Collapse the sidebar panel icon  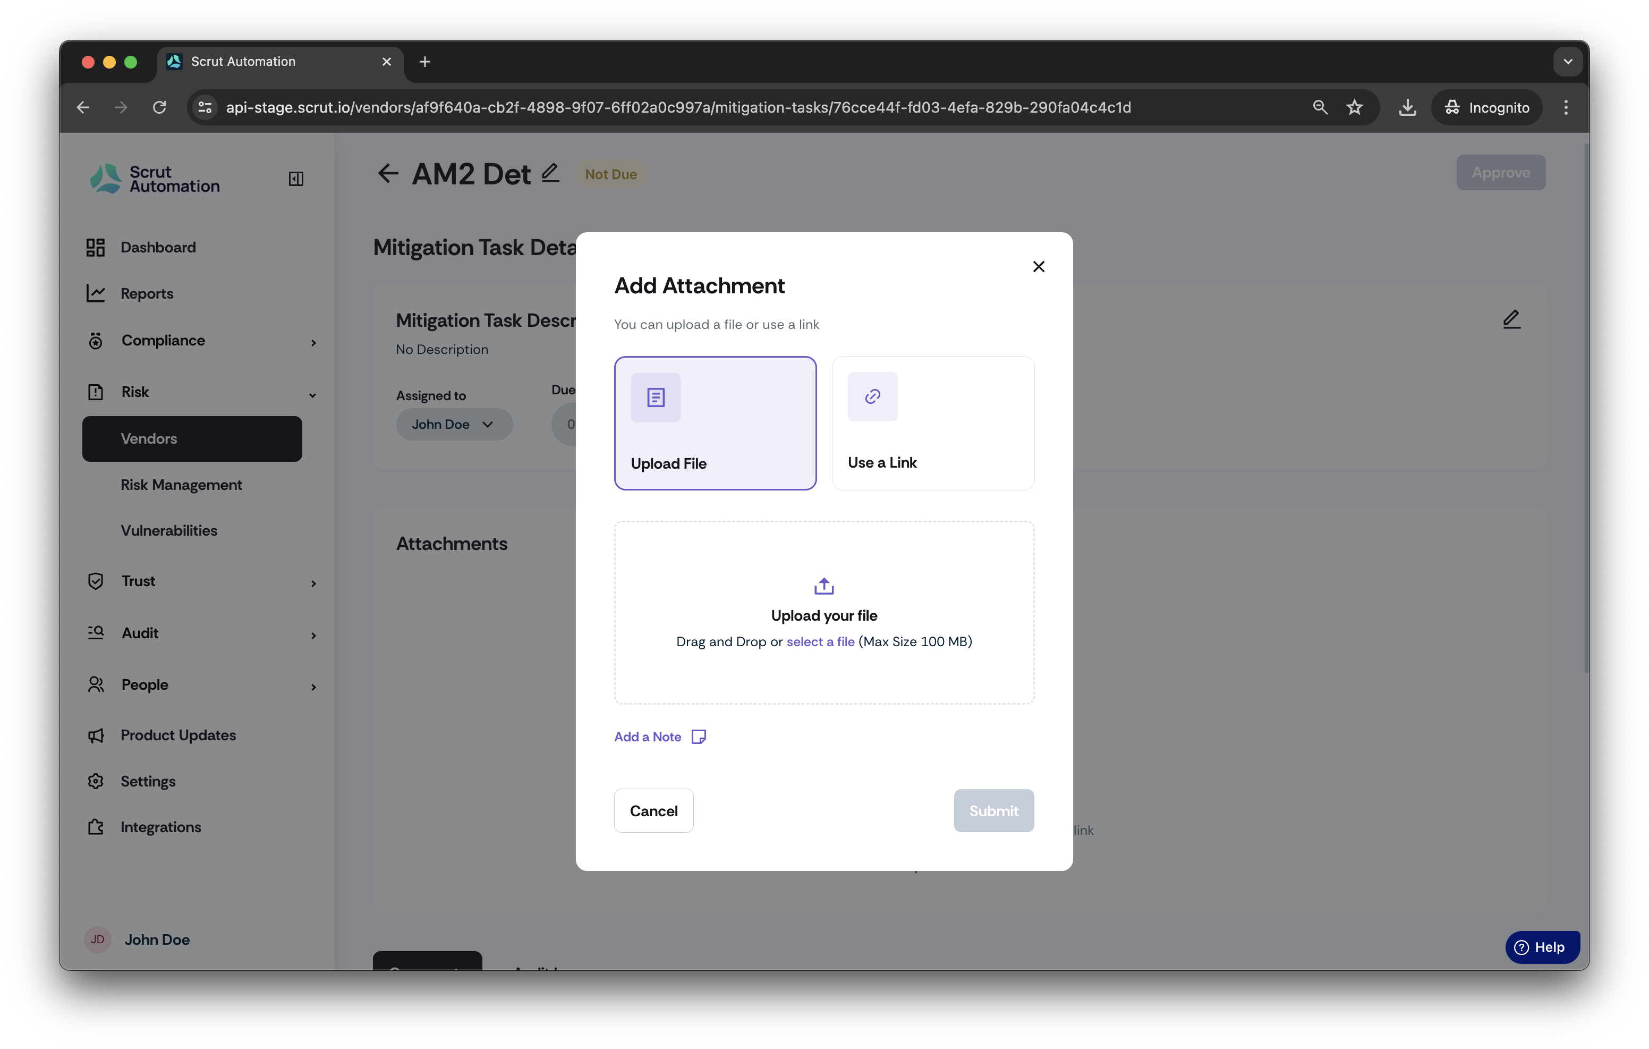[296, 179]
